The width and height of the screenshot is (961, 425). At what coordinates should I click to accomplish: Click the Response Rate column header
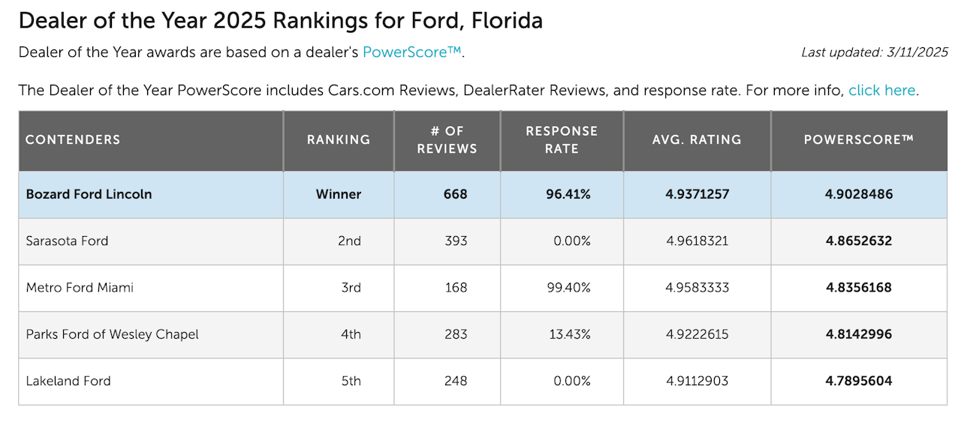click(x=562, y=140)
